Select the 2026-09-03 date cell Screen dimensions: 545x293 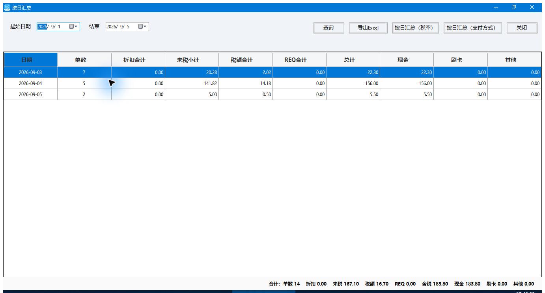click(31, 72)
